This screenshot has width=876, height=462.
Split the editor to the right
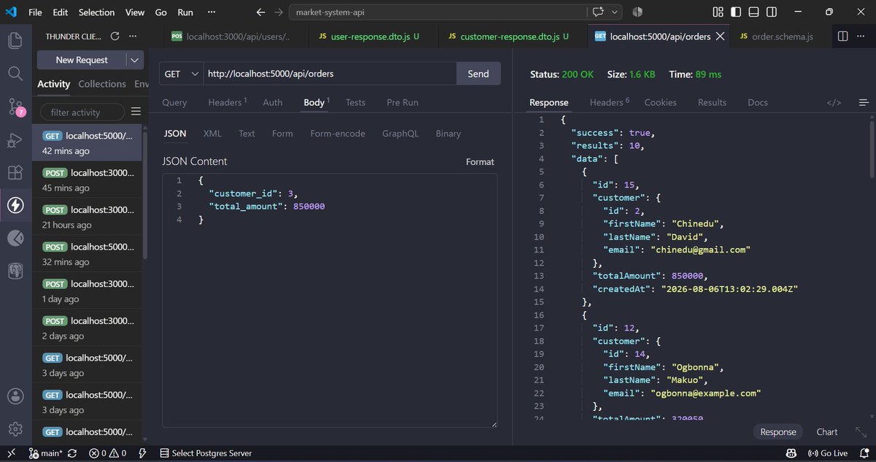coord(842,36)
